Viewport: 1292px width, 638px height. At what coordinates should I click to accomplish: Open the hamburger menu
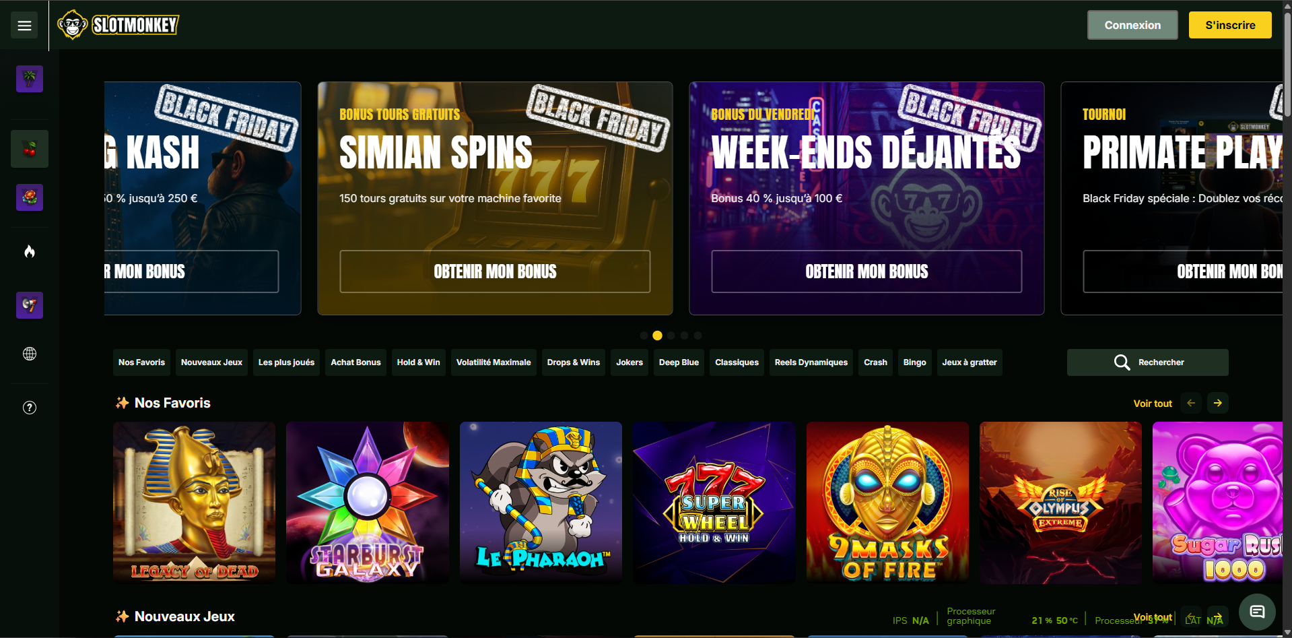pos(24,26)
